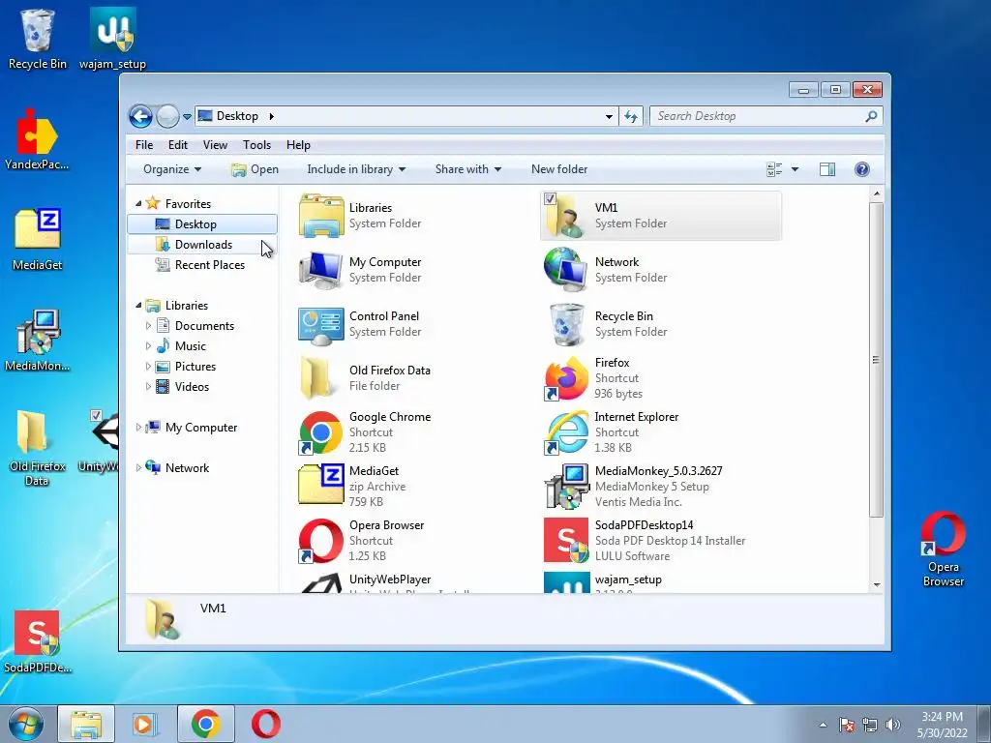Select Recycle Bin in the file list
The width and height of the screenshot is (991, 743).
pos(566,325)
